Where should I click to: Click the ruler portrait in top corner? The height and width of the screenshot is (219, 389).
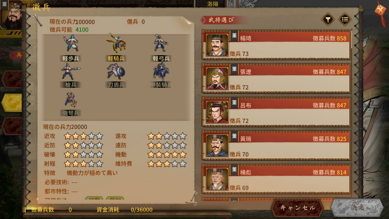click(x=12, y=15)
